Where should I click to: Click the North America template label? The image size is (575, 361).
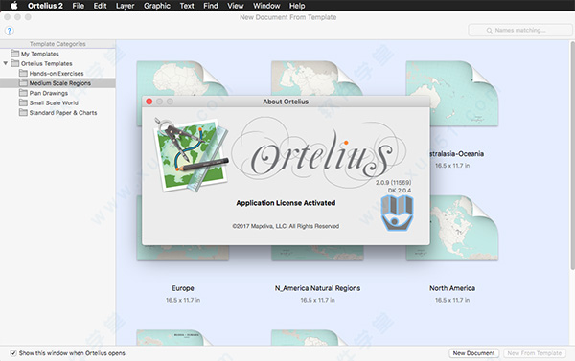click(x=452, y=288)
